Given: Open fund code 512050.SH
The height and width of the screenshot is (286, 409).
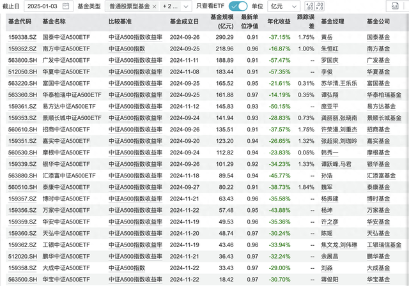Looking at the screenshot, I should point(22,72).
